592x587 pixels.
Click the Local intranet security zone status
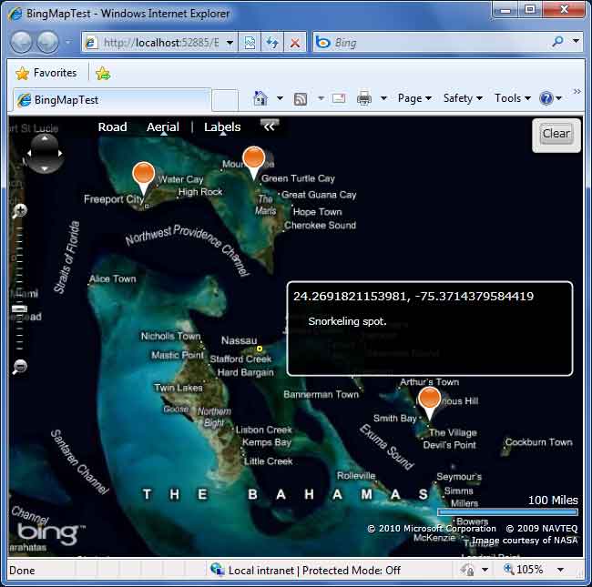pyautogui.click(x=307, y=570)
